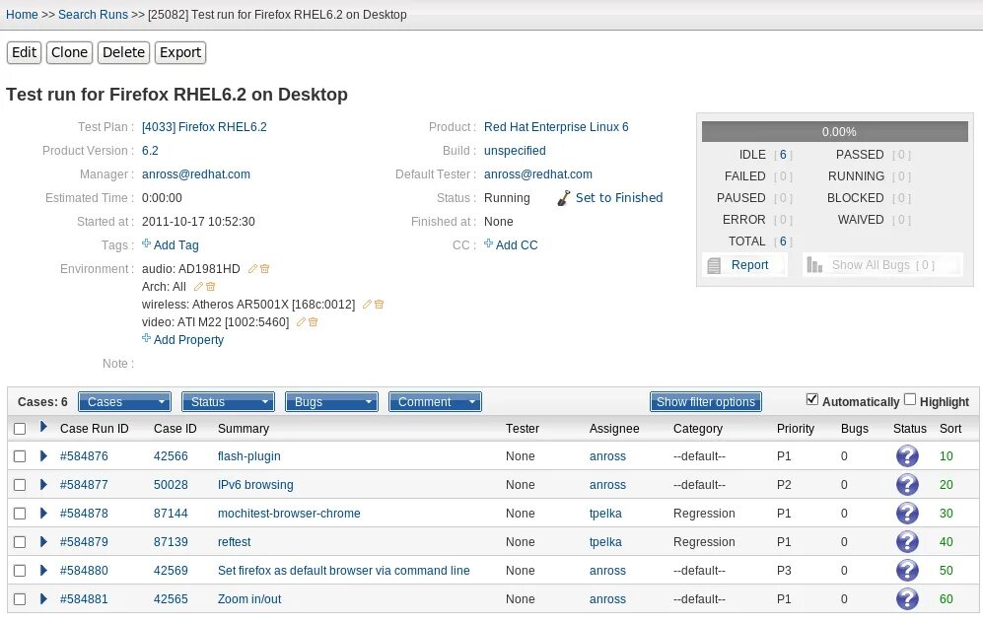The image size is (983, 622).
Task: Sort table by Case Run ID column
Action: click(x=94, y=429)
